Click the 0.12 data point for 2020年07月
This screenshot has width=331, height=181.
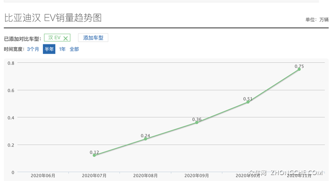94,155
